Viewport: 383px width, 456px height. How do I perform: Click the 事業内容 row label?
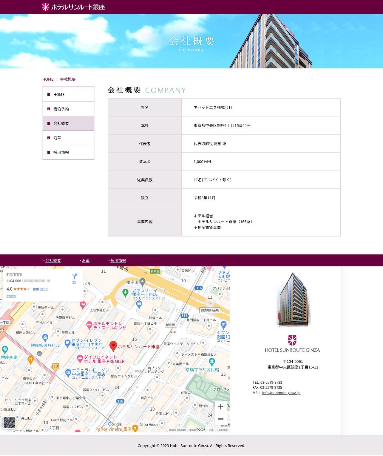[145, 222]
